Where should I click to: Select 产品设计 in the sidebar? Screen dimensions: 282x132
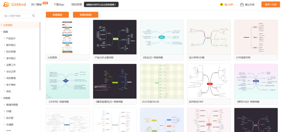tap(11, 38)
